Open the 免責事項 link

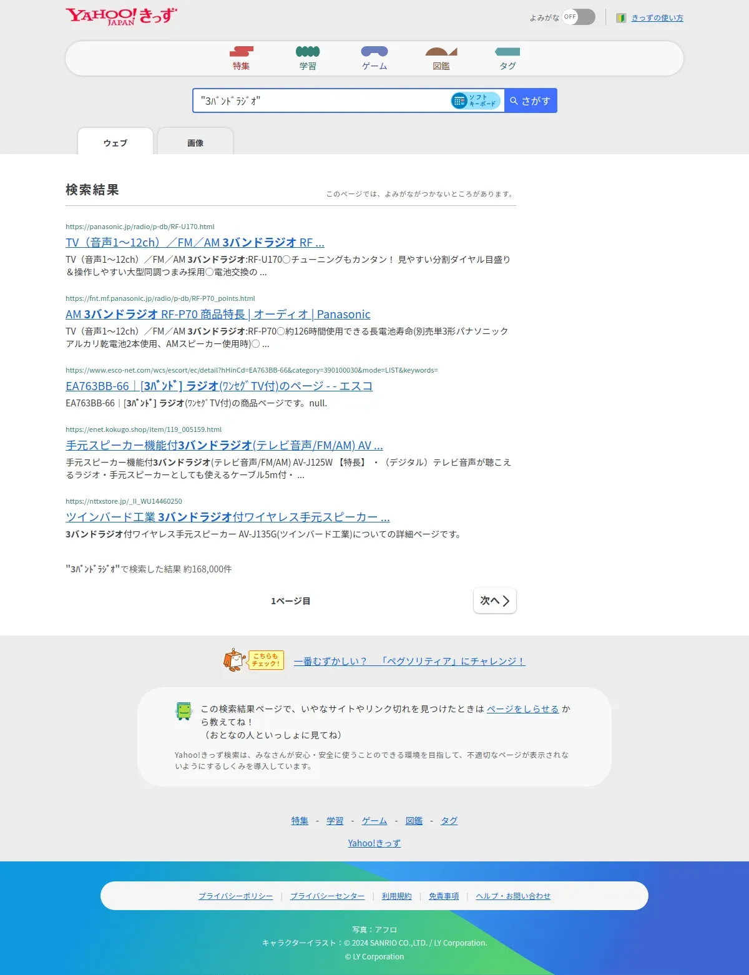tap(444, 896)
